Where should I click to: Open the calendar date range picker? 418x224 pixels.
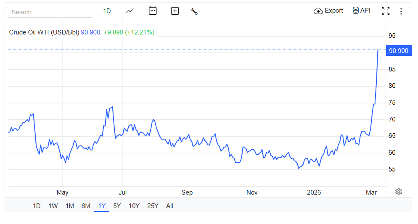pos(153,11)
